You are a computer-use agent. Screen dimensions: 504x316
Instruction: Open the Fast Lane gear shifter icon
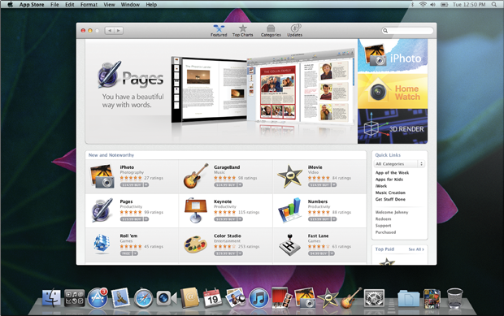(289, 245)
